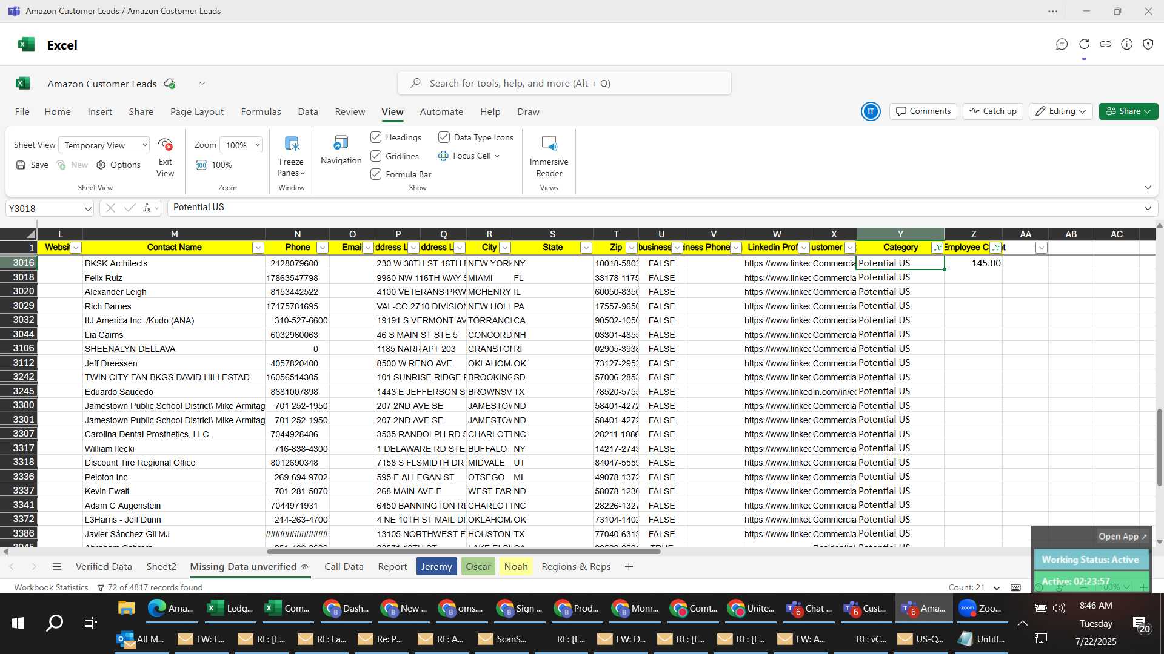Click the Catch up button
The image size is (1164, 654).
pyautogui.click(x=993, y=111)
